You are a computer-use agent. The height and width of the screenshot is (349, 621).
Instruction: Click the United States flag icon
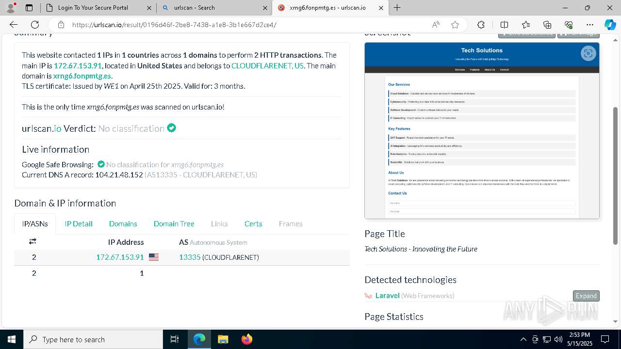click(x=154, y=257)
